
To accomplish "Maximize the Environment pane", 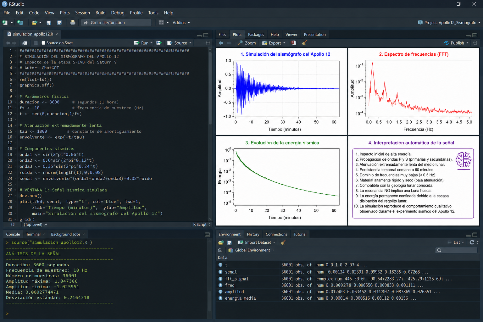I will point(475,235).
